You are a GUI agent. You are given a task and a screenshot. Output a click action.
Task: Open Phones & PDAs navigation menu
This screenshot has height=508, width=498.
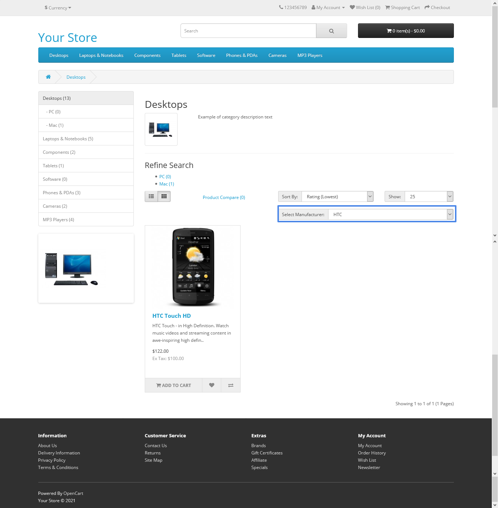click(242, 55)
